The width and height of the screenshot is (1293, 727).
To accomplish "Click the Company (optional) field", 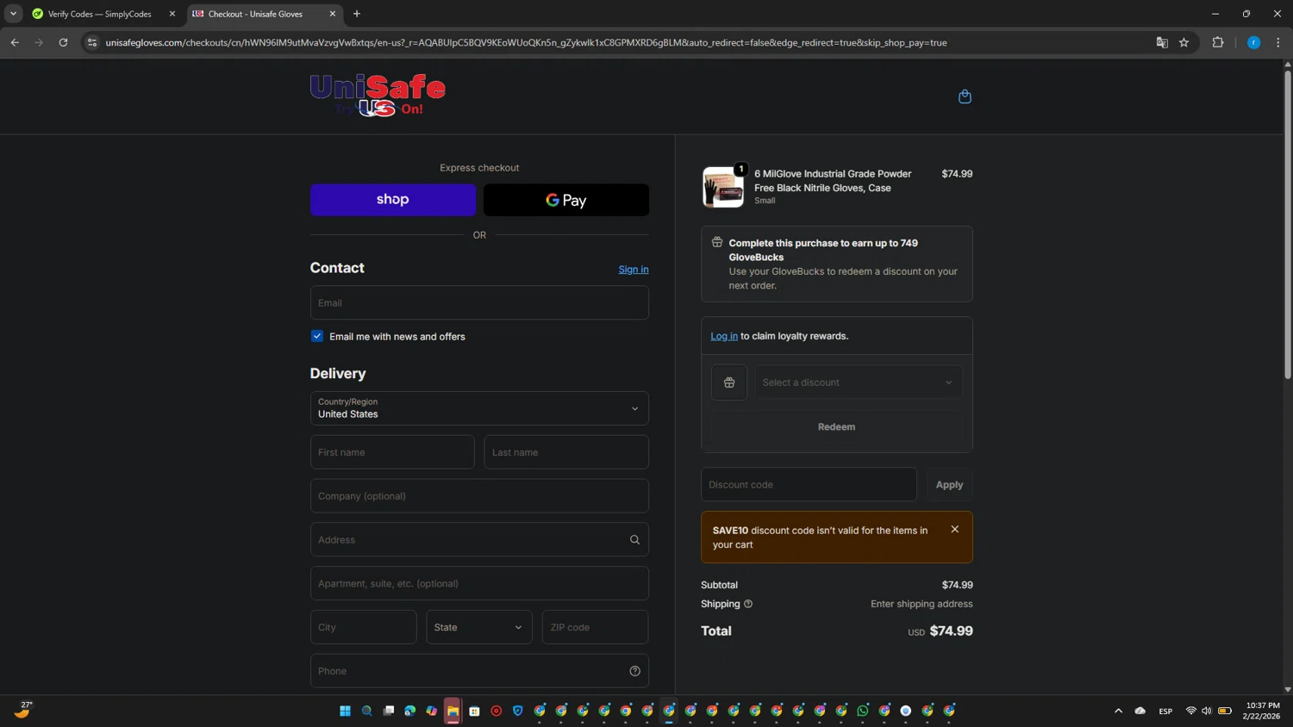I will (479, 496).
